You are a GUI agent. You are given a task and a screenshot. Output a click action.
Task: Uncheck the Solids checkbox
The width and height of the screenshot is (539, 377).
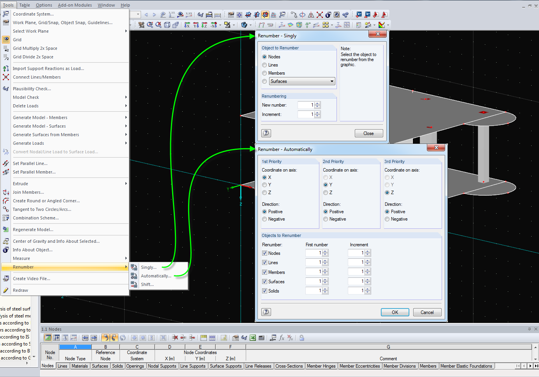coord(265,291)
